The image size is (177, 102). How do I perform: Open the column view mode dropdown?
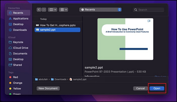[x=53, y=10]
